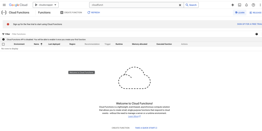Click the Name sort ascending arrow

42,44
